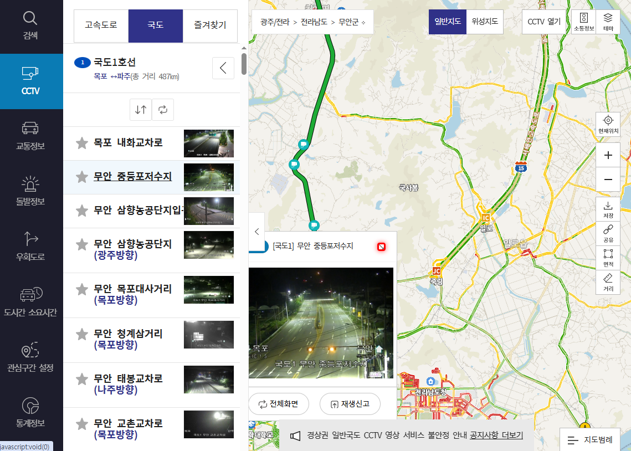Favorite the 무안 청계삼거리 star
This screenshot has width=631, height=451.
(x=82, y=334)
